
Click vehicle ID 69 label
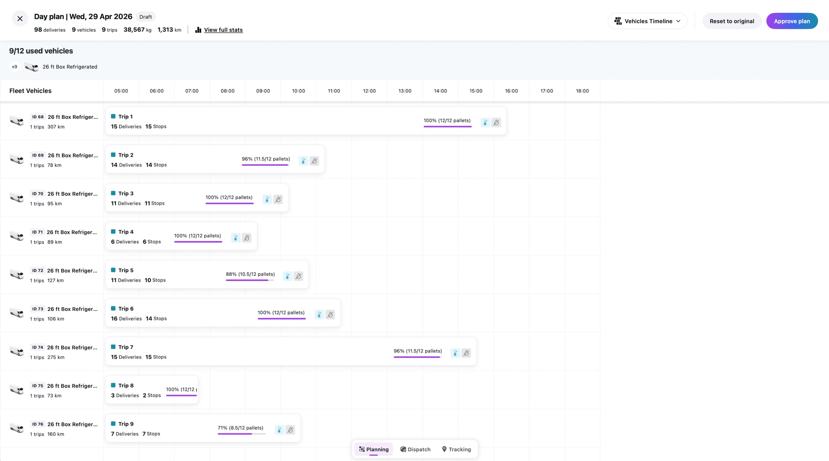pyautogui.click(x=38, y=155)
